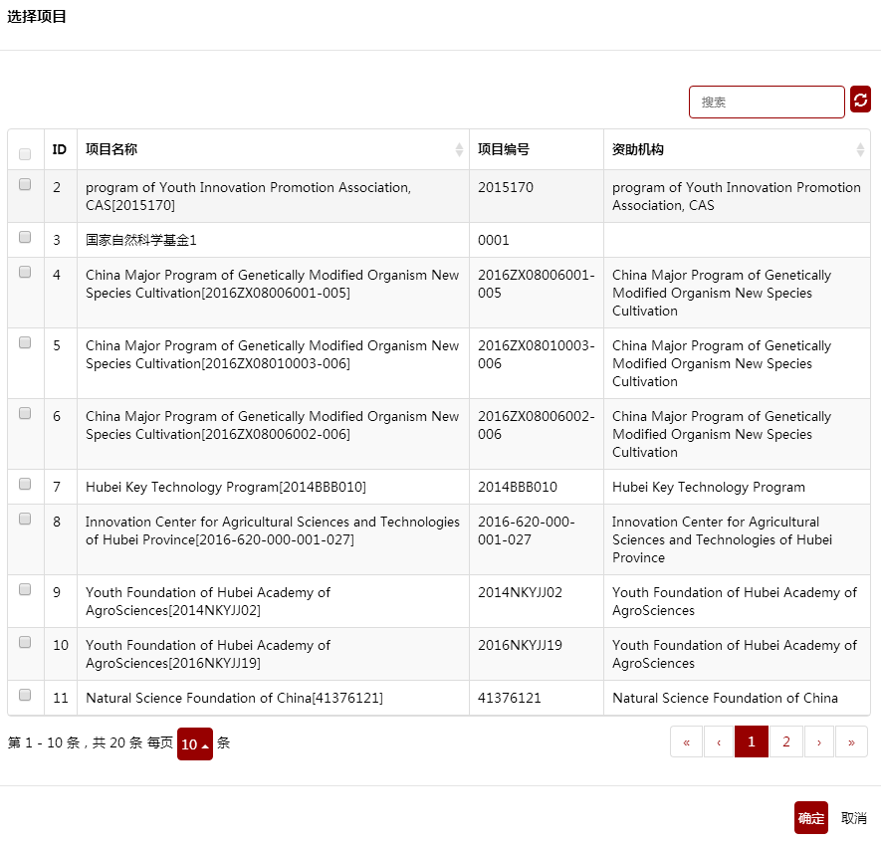Focus the 搜索 search field
The image size is (881, 844).
pos(767,103)
